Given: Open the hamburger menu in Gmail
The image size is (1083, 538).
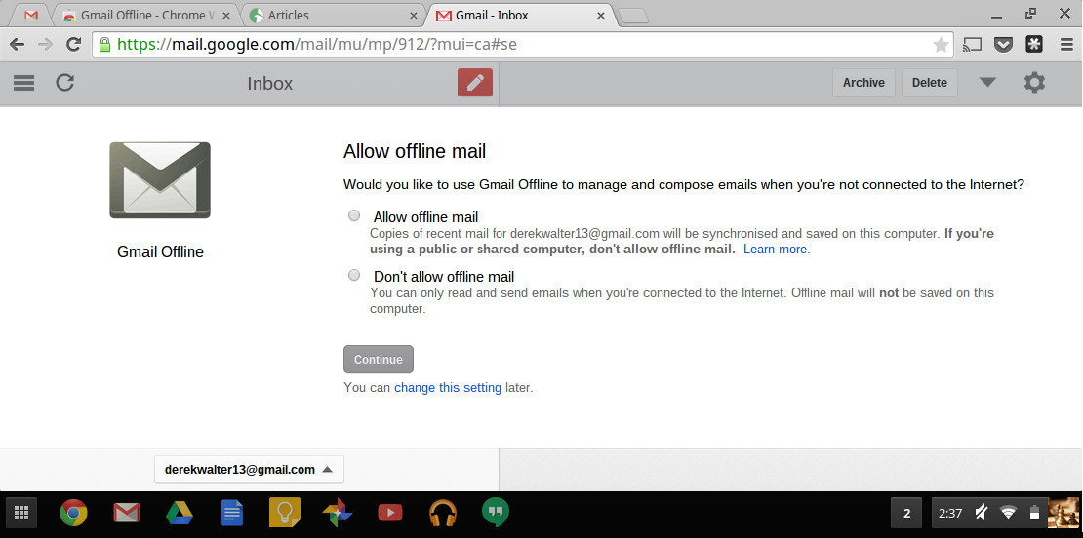Looking at the screenshot, I should point(24,83).
